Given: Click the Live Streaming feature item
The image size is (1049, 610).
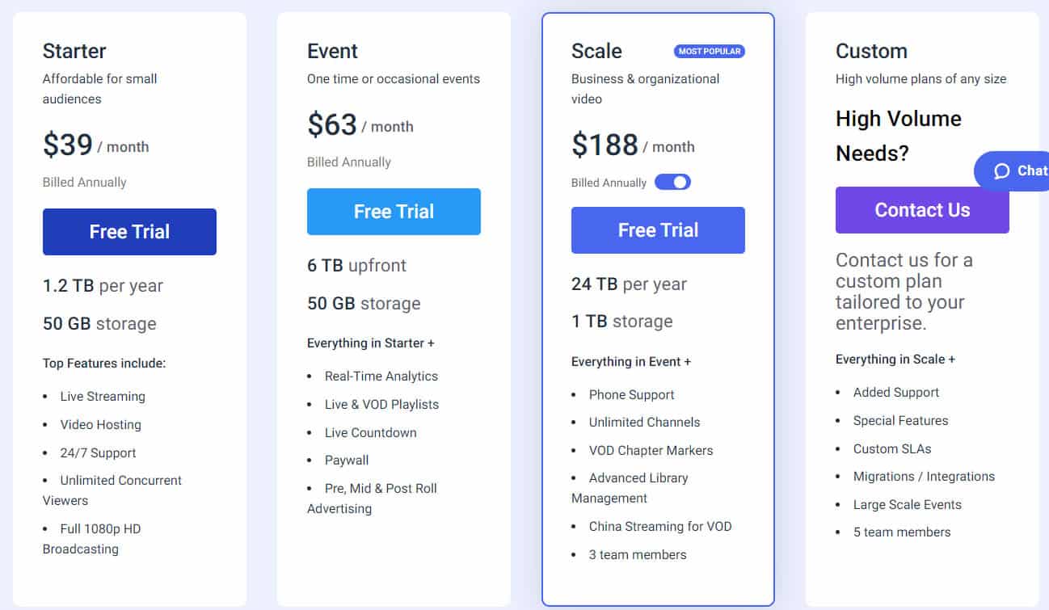Looking at the screenshot, I should pyautogui.click(x=103, y=396).
